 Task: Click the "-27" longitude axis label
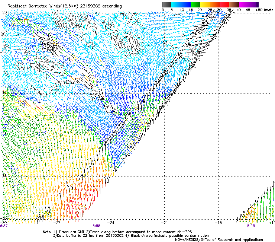coord(57,223)
